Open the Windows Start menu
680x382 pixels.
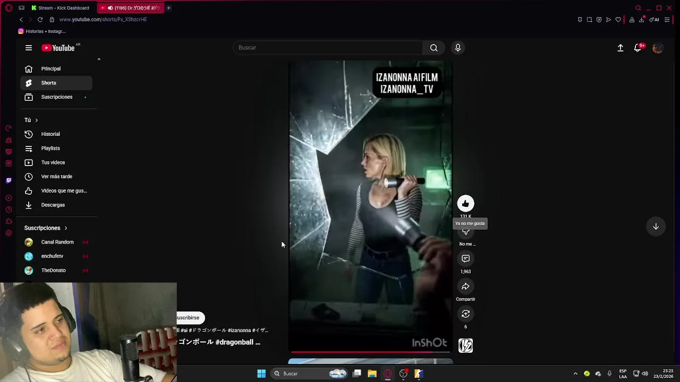(x=261, y=374)
